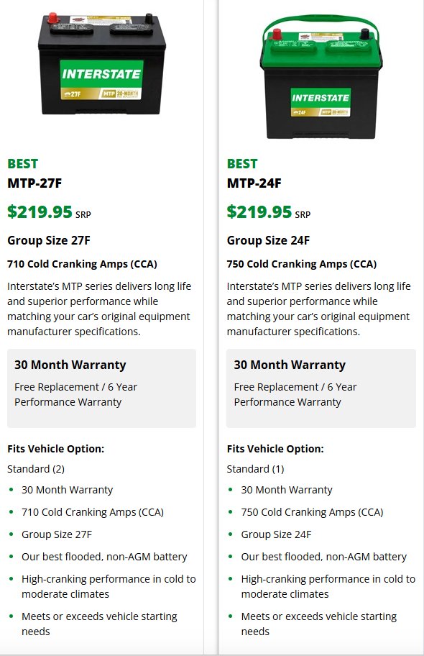Click the 710 Cold Cranking Amps heading
Screen dimensions: 424x656
tap(83, 264)
